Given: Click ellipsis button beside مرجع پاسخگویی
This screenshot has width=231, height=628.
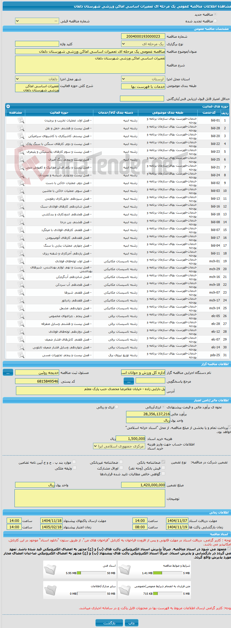Looking at the screenshot, I should 129,381.
